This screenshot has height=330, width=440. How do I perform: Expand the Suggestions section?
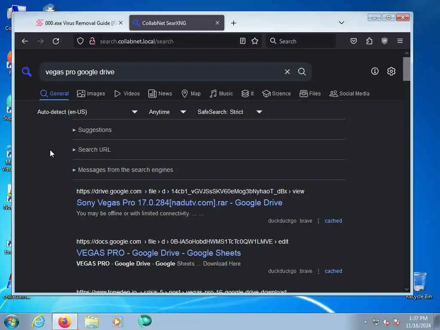coord(92,130)
